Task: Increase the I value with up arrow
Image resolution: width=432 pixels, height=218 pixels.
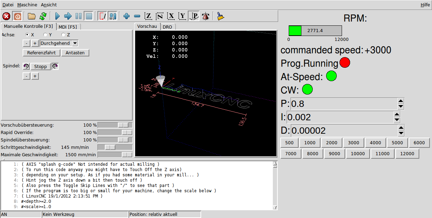Action: click(397, 115)
